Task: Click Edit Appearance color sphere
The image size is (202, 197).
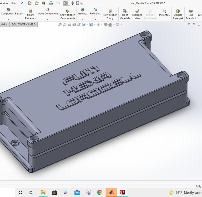Action: coord(105,25)
